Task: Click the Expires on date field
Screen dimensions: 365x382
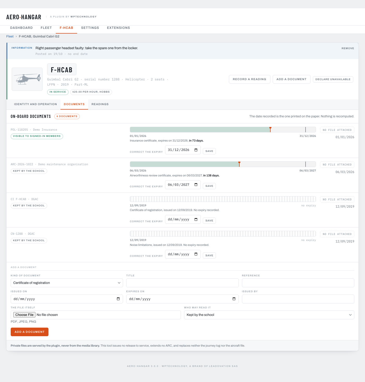Action: tap(182, 299)
